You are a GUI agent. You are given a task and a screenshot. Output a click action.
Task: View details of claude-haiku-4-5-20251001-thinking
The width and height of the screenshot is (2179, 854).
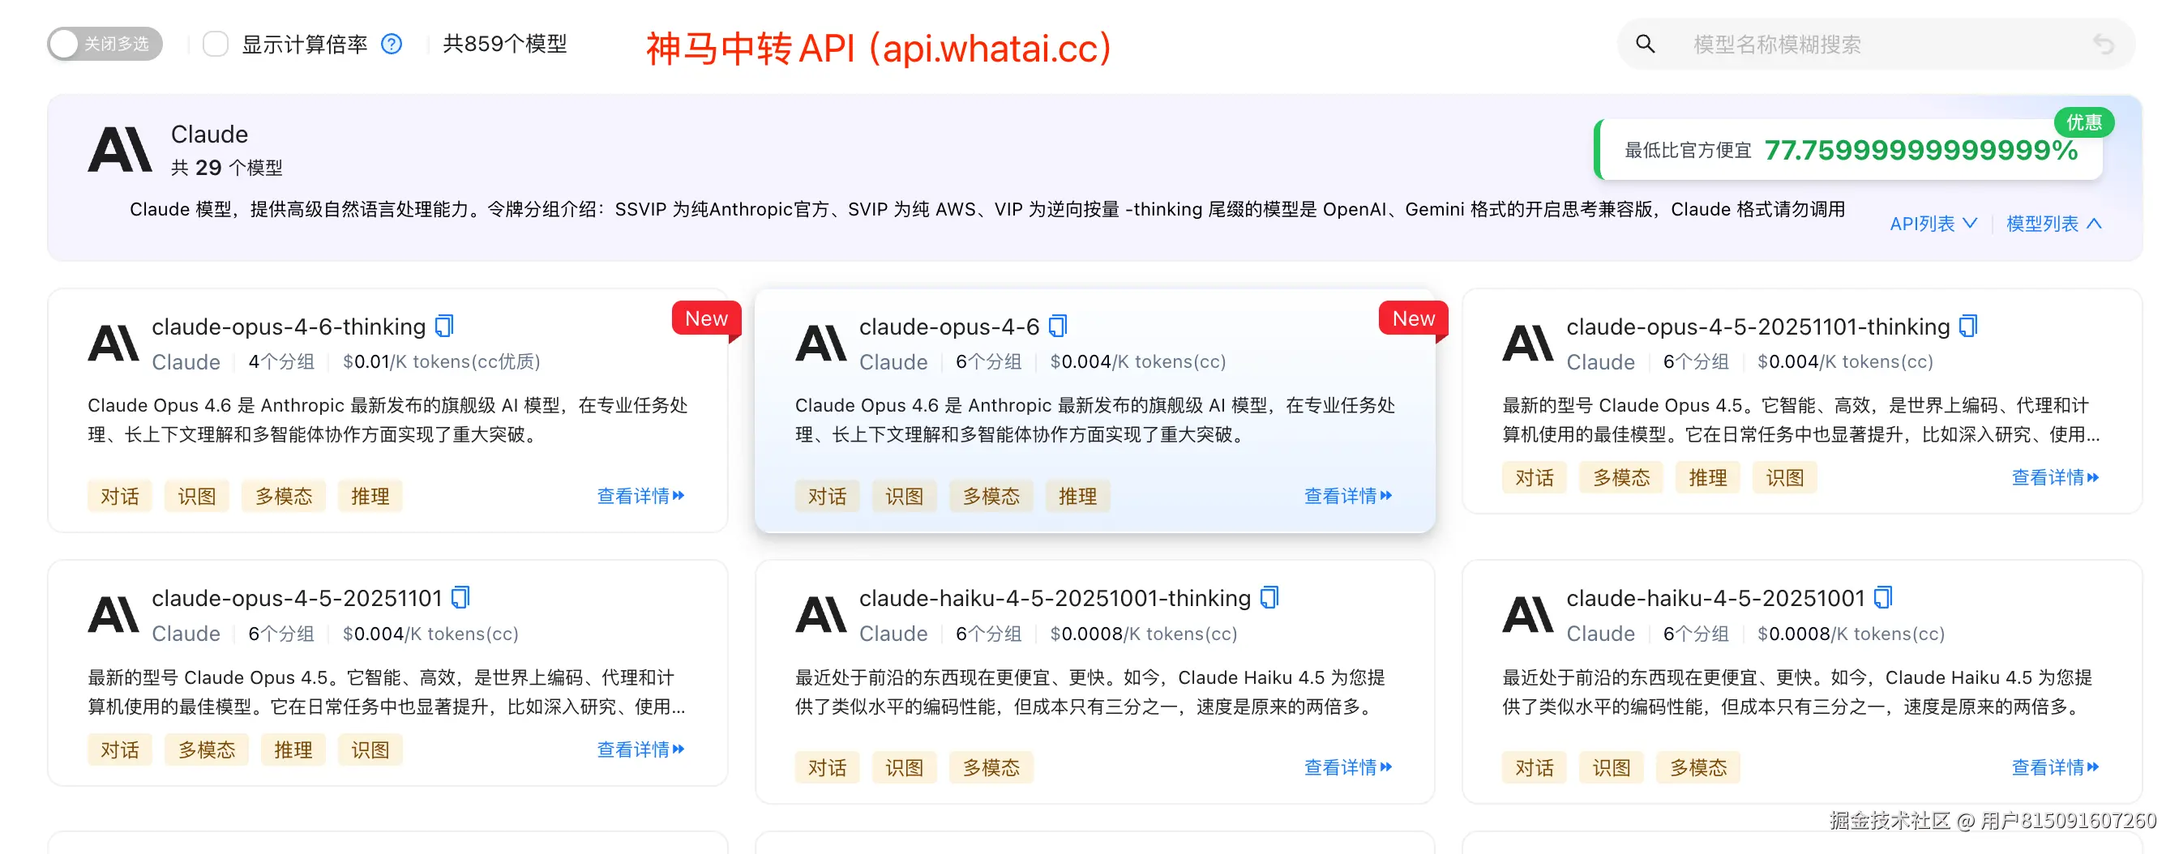[x=1347, y=767]
